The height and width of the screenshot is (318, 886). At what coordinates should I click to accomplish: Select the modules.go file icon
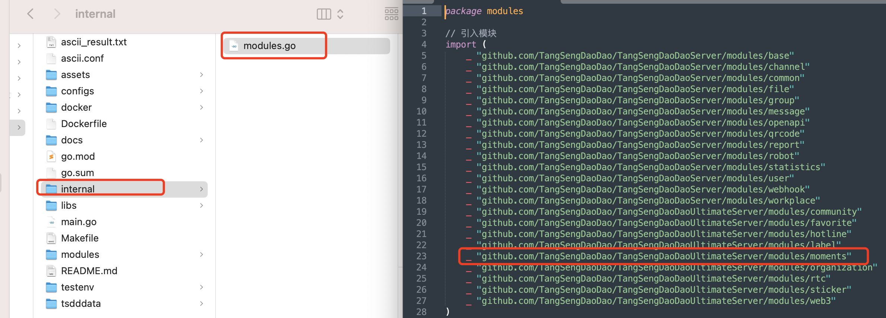[234, 46]
